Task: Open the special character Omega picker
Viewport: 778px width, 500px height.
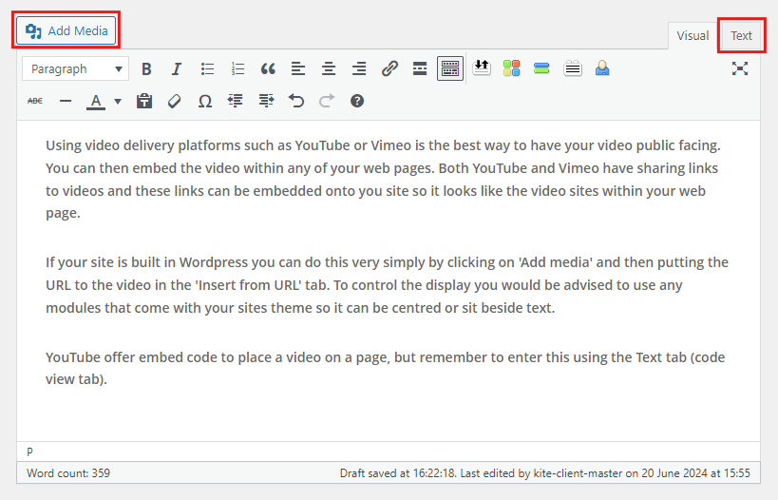Action: pyautogui.click(x=205, y=102)
